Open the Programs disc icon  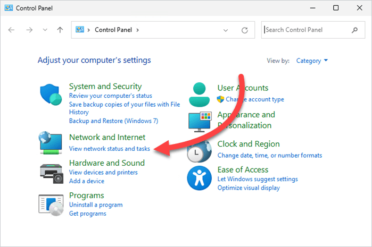click(x=51, y=205)
